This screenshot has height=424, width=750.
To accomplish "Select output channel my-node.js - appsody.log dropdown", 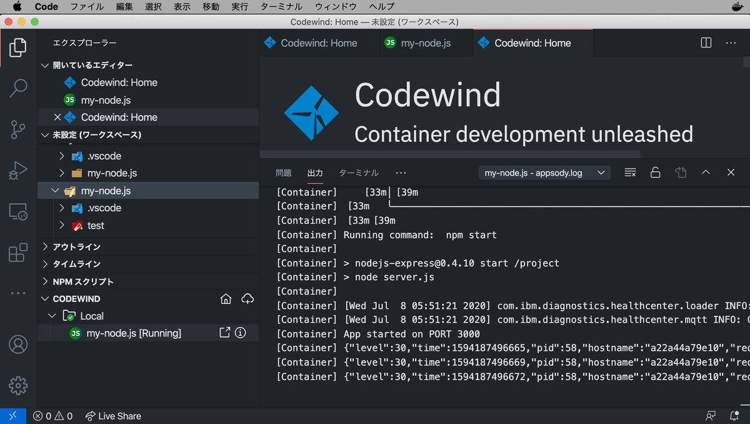I will point(544,173).
